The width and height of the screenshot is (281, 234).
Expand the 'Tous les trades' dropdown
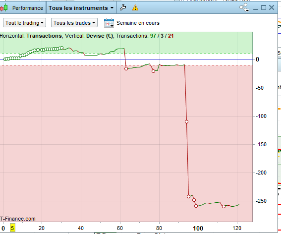74,23
